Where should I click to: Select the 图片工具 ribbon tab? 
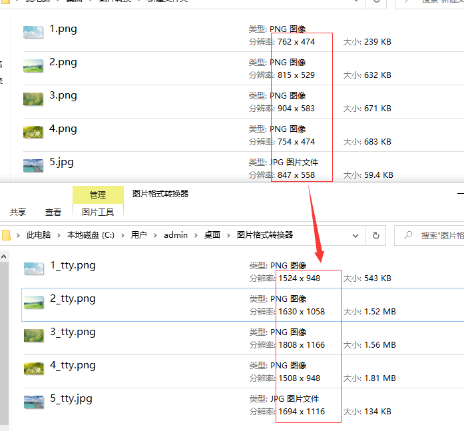(x=98, y=212)
